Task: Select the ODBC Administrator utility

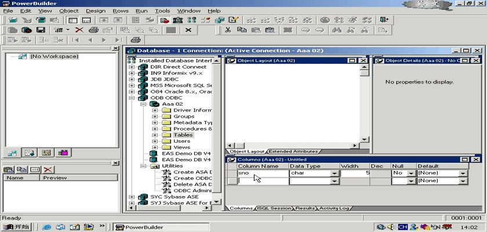Action: [x=192, y=191]
